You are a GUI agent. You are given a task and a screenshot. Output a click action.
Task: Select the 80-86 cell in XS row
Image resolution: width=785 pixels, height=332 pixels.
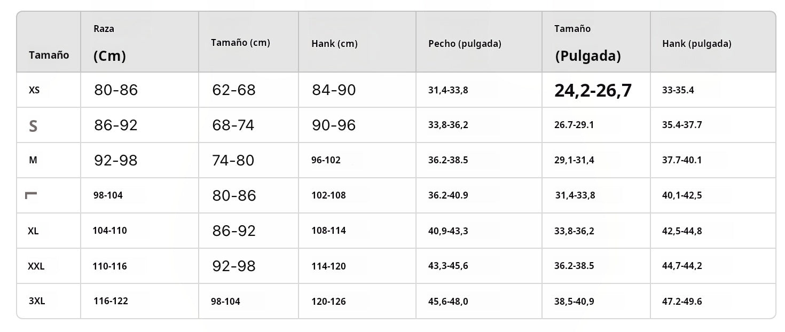tap(116, 90)
